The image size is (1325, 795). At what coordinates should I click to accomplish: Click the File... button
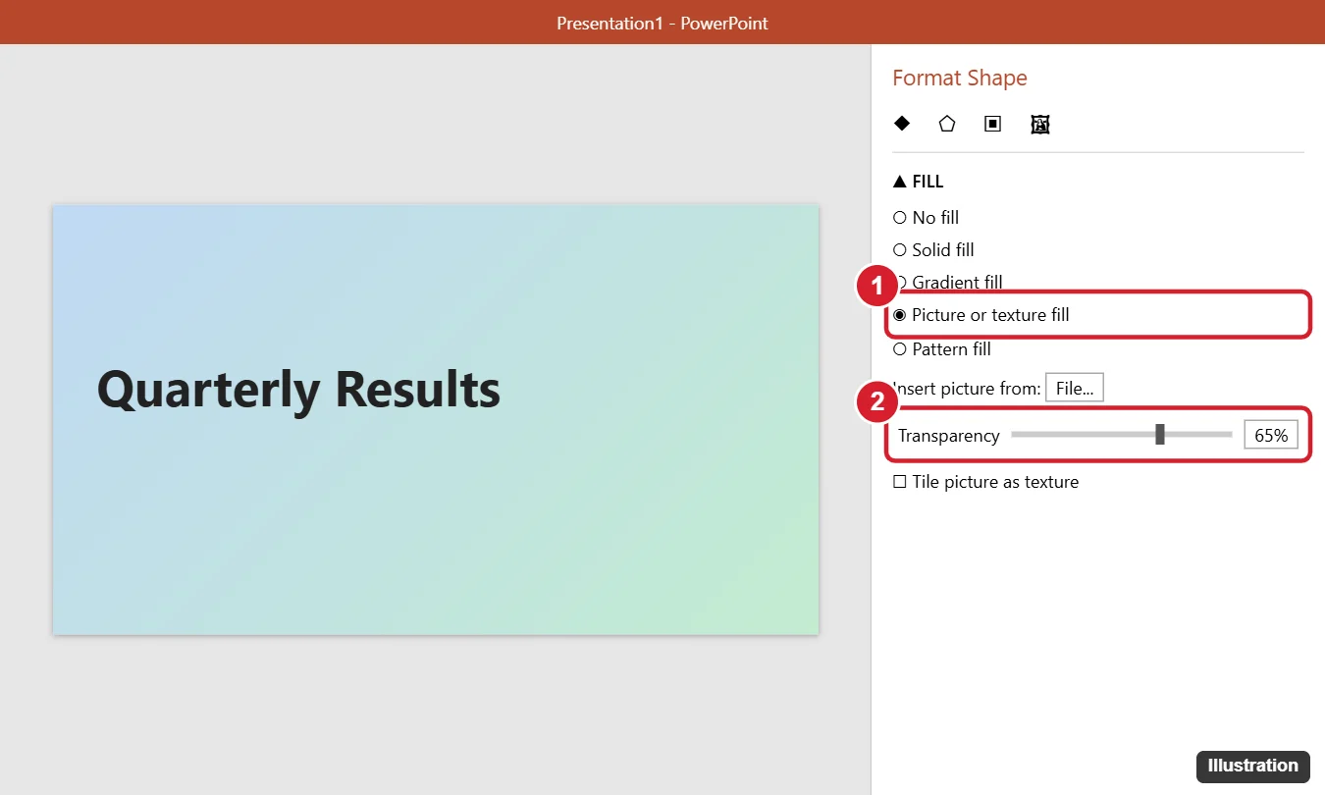tap(1075, 388)
